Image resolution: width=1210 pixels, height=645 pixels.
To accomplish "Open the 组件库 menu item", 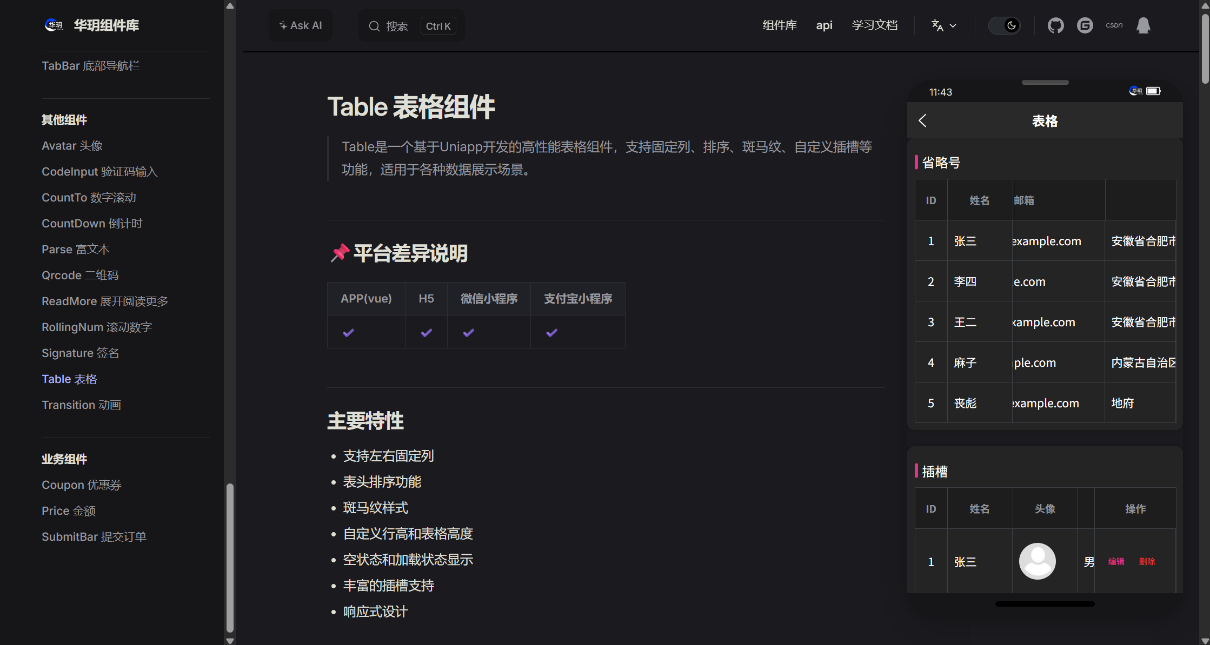I will pos(779,25).
